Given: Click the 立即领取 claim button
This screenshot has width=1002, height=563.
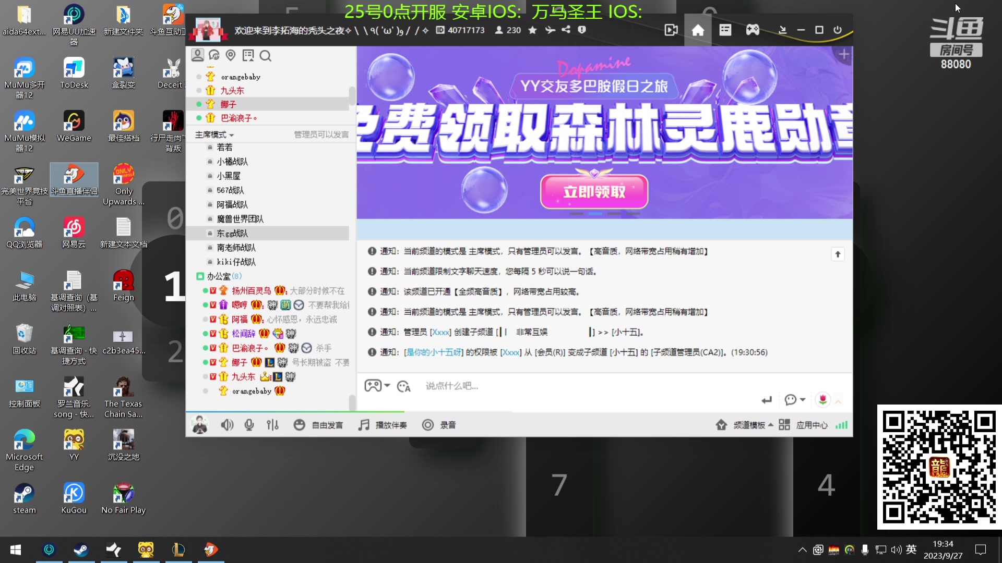Looking at the screenshot, I should [594, 192].
